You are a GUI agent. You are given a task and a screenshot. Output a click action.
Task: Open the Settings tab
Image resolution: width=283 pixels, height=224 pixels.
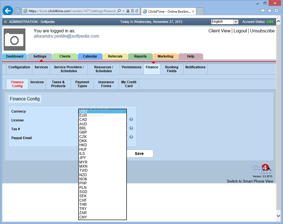(40, 56)
